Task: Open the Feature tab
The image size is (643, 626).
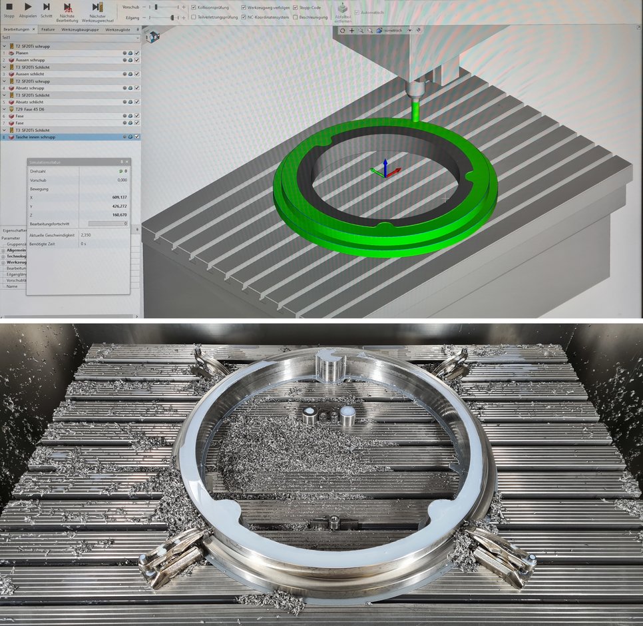Action: click(x=48, y=29)
